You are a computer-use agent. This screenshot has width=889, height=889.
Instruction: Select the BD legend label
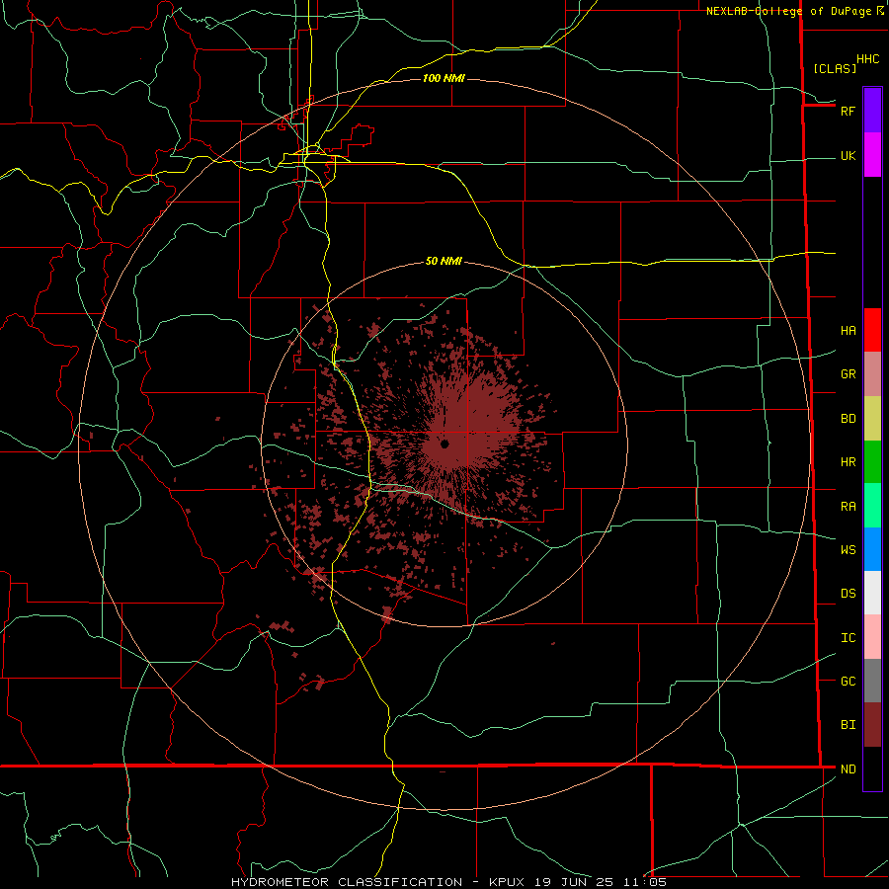(x=848, y=419)
